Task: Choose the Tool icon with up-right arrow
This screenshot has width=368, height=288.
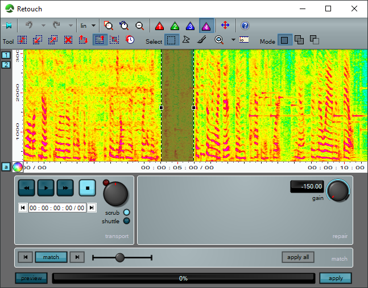Action: click(x=53, y=40)
